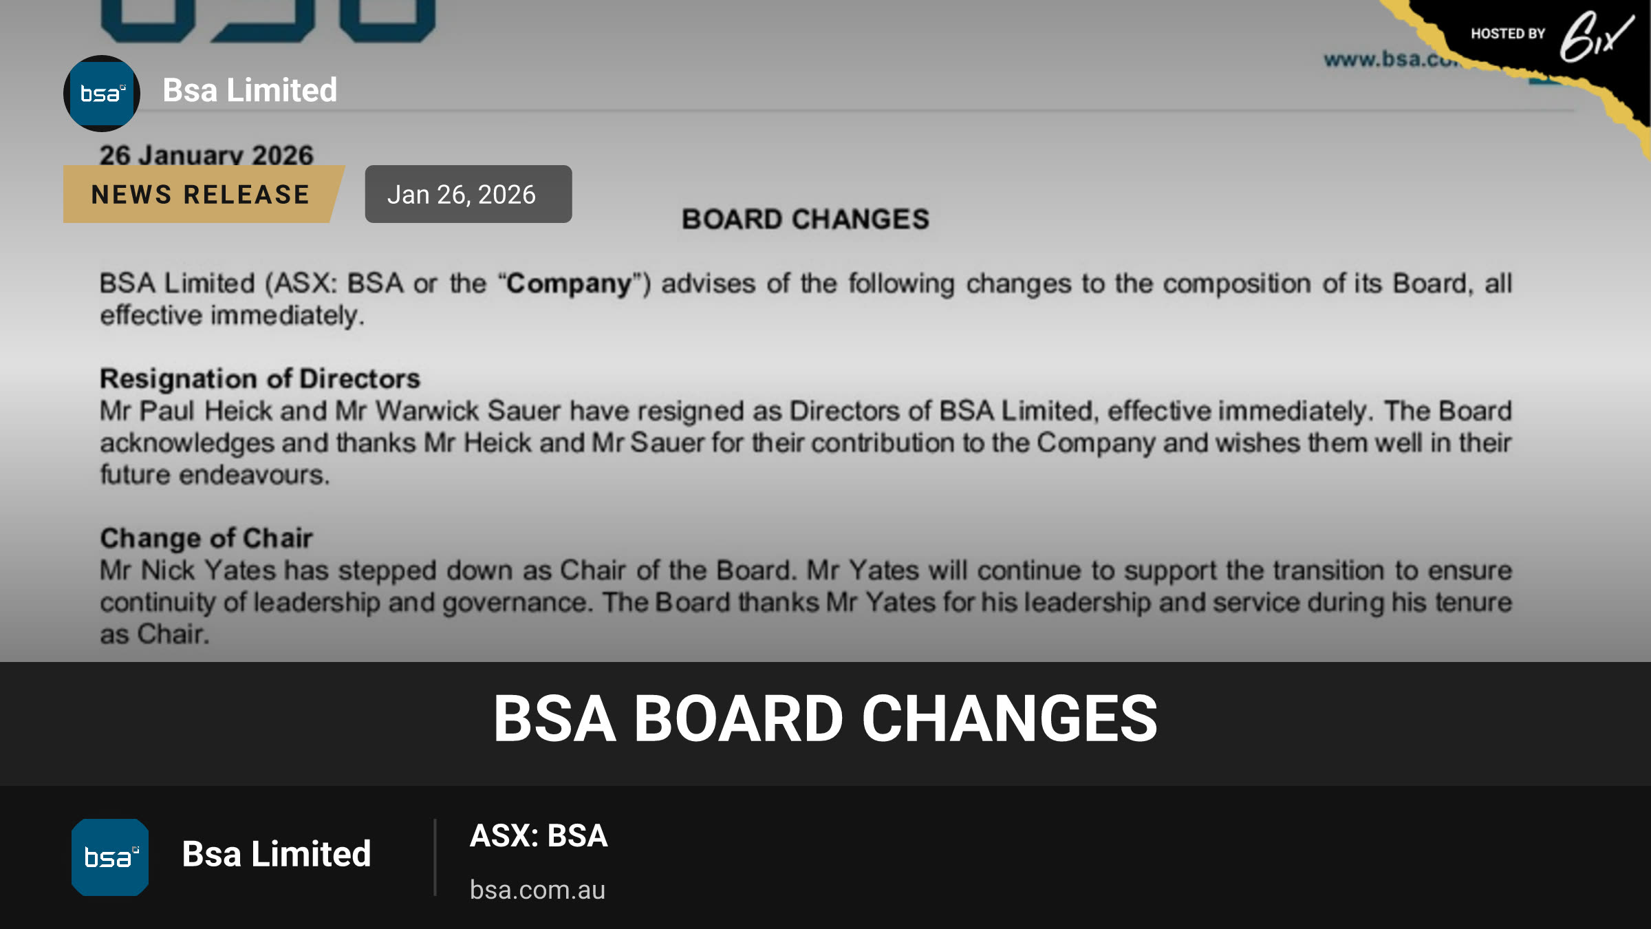This screenshot has width=1651, height=929.
Task: Click the paragraph mentioning Paul Heick
Action: 806,442
